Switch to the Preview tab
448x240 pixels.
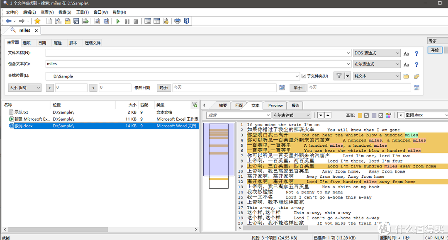(x=275, y=105)
